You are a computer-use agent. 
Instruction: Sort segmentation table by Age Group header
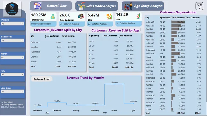coord(165,18)
